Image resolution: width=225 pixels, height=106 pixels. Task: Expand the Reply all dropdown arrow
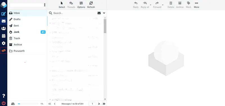coord(151,5)
